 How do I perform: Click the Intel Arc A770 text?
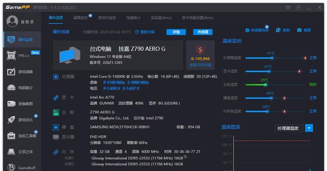(102, 97)
